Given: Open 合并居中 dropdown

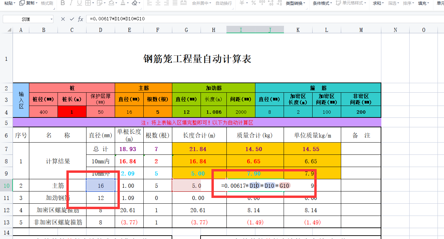Looking at the screenshot, I should tap(202, 3).
